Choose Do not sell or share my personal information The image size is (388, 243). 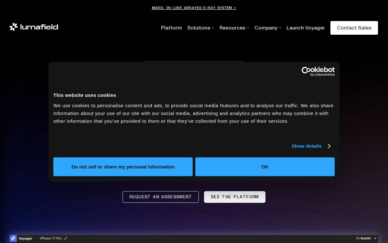click(123, 167)
